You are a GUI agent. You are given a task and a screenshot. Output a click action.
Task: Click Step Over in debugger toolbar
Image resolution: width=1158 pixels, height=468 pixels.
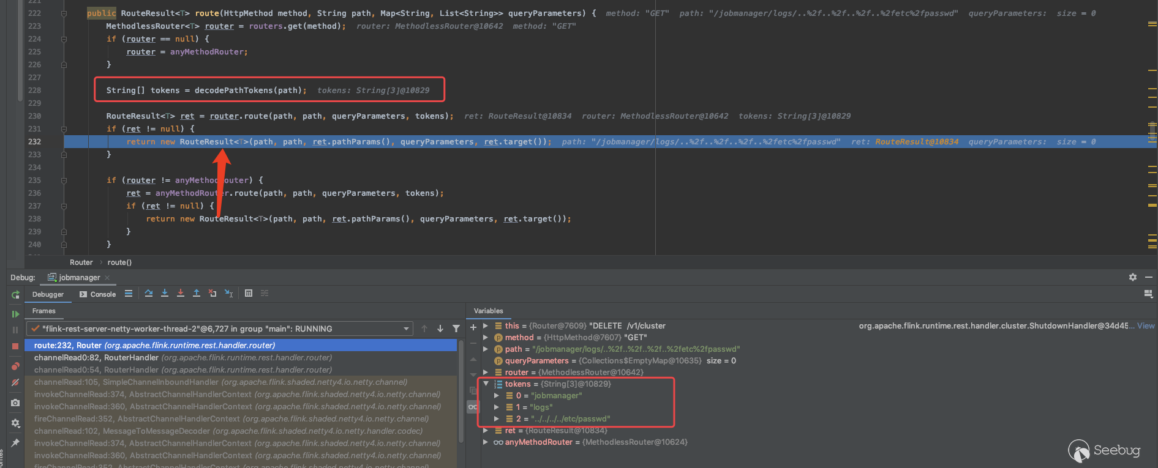pyautogui.click(x=149, y=294)
